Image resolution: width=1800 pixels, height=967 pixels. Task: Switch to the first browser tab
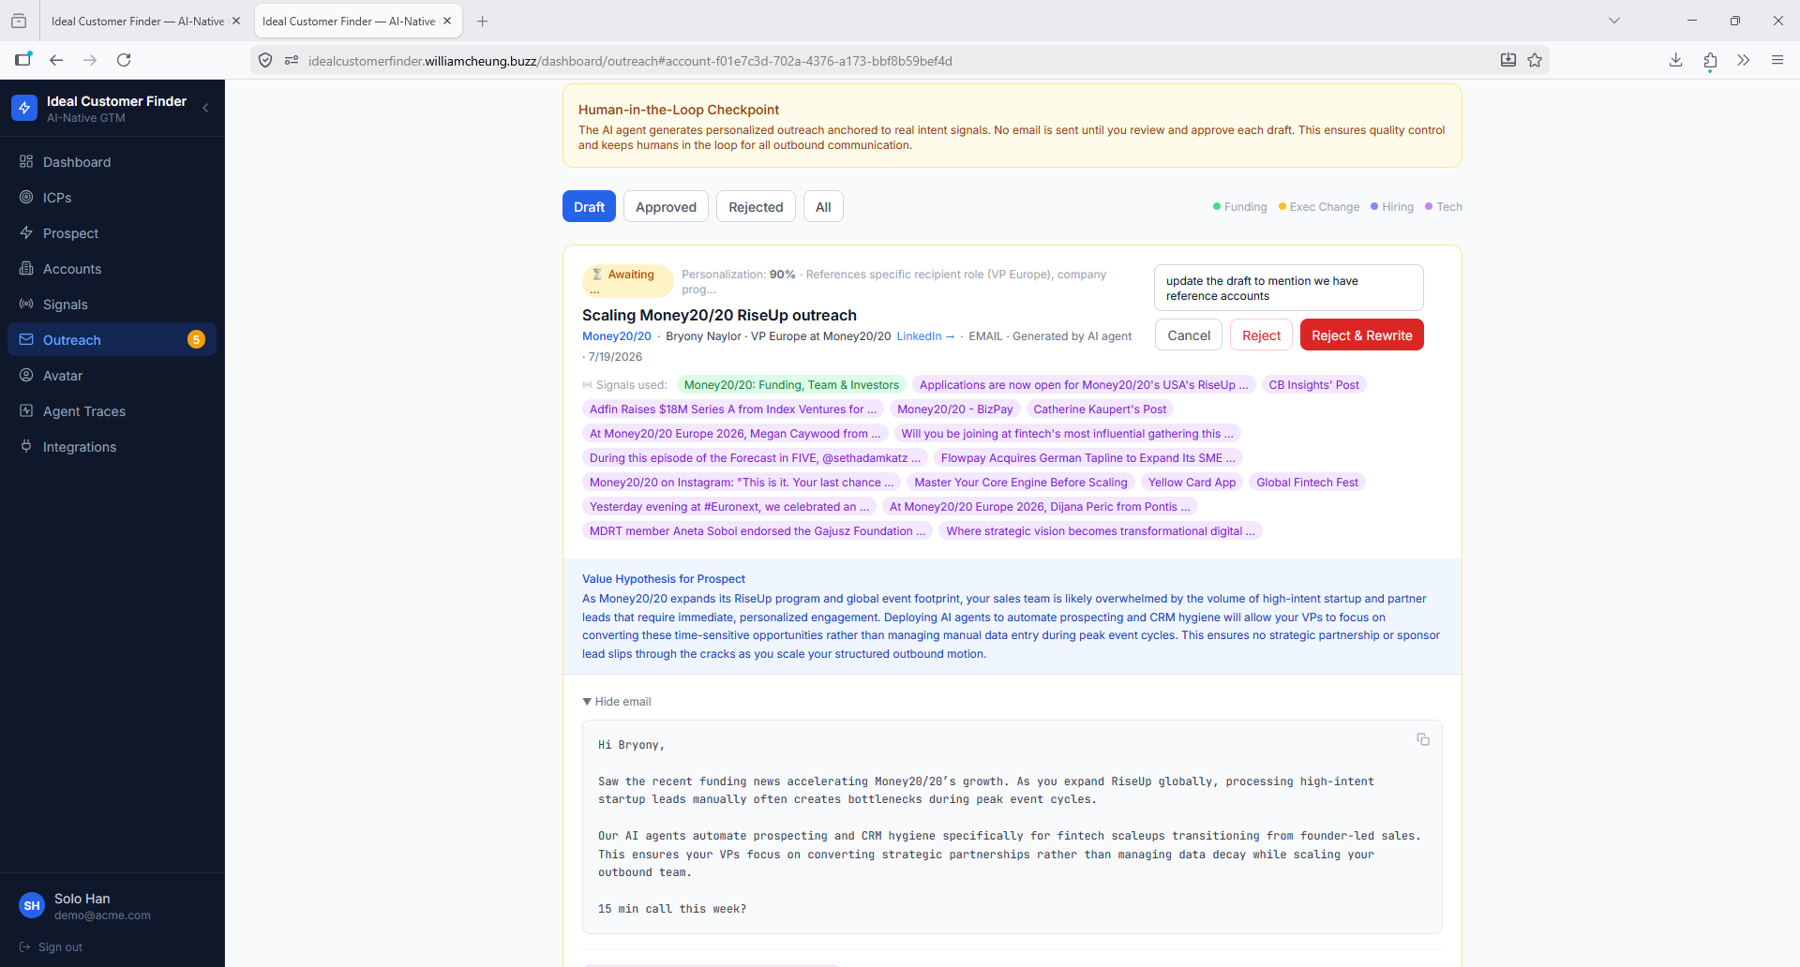(145, 21)
